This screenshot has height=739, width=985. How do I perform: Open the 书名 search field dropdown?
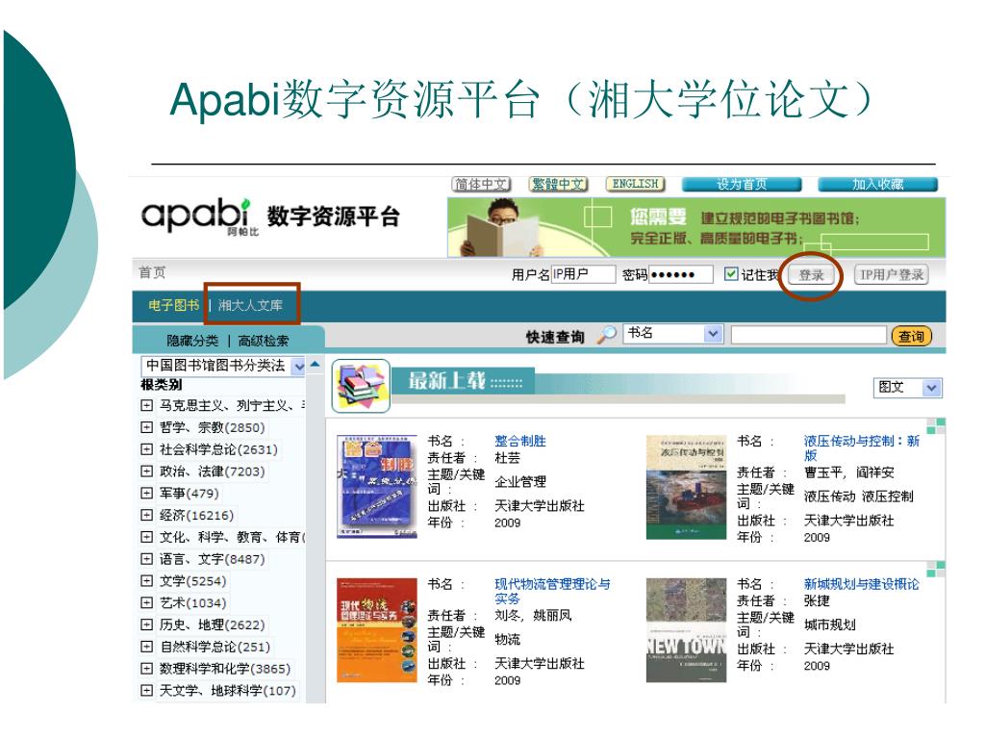coord(713,334)
